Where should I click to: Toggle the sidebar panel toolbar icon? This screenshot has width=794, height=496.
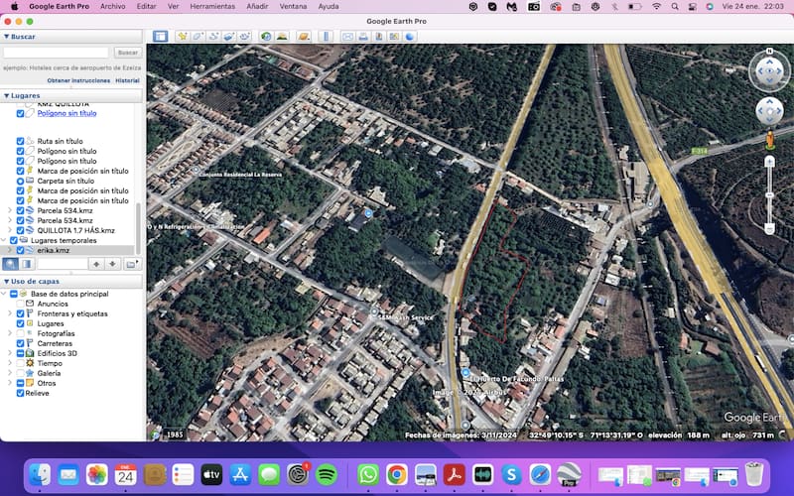[160, 37]
